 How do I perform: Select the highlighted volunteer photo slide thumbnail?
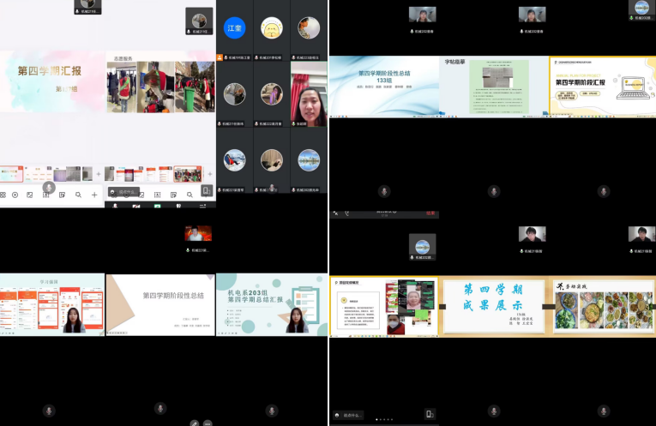pyautogui.click(x=188, y=174)
